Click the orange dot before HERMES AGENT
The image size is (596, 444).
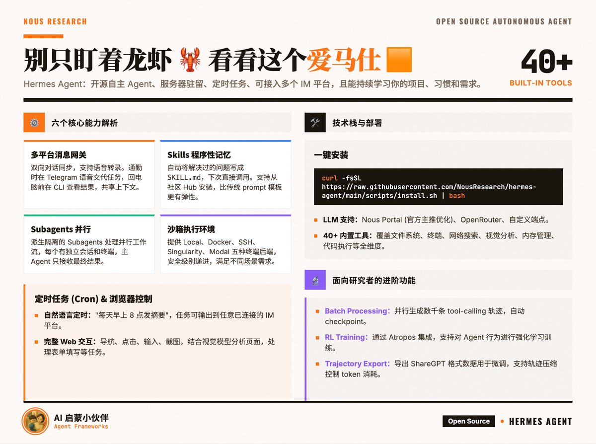[x=502, y=421]
